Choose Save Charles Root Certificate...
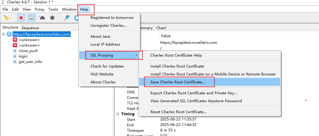Image resolution: width=319 pixels, height=136 pixels. (x=210, y=82)
